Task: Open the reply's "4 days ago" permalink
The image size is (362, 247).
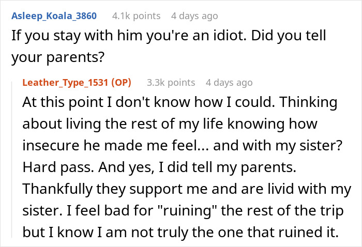Action: (229, 83)
